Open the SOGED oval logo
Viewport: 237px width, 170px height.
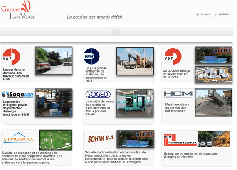tap(98, 95)
